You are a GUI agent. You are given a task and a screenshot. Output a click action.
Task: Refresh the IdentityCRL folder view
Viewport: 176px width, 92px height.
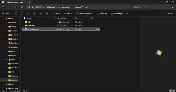pyautogui.click(x=22, y=7)
